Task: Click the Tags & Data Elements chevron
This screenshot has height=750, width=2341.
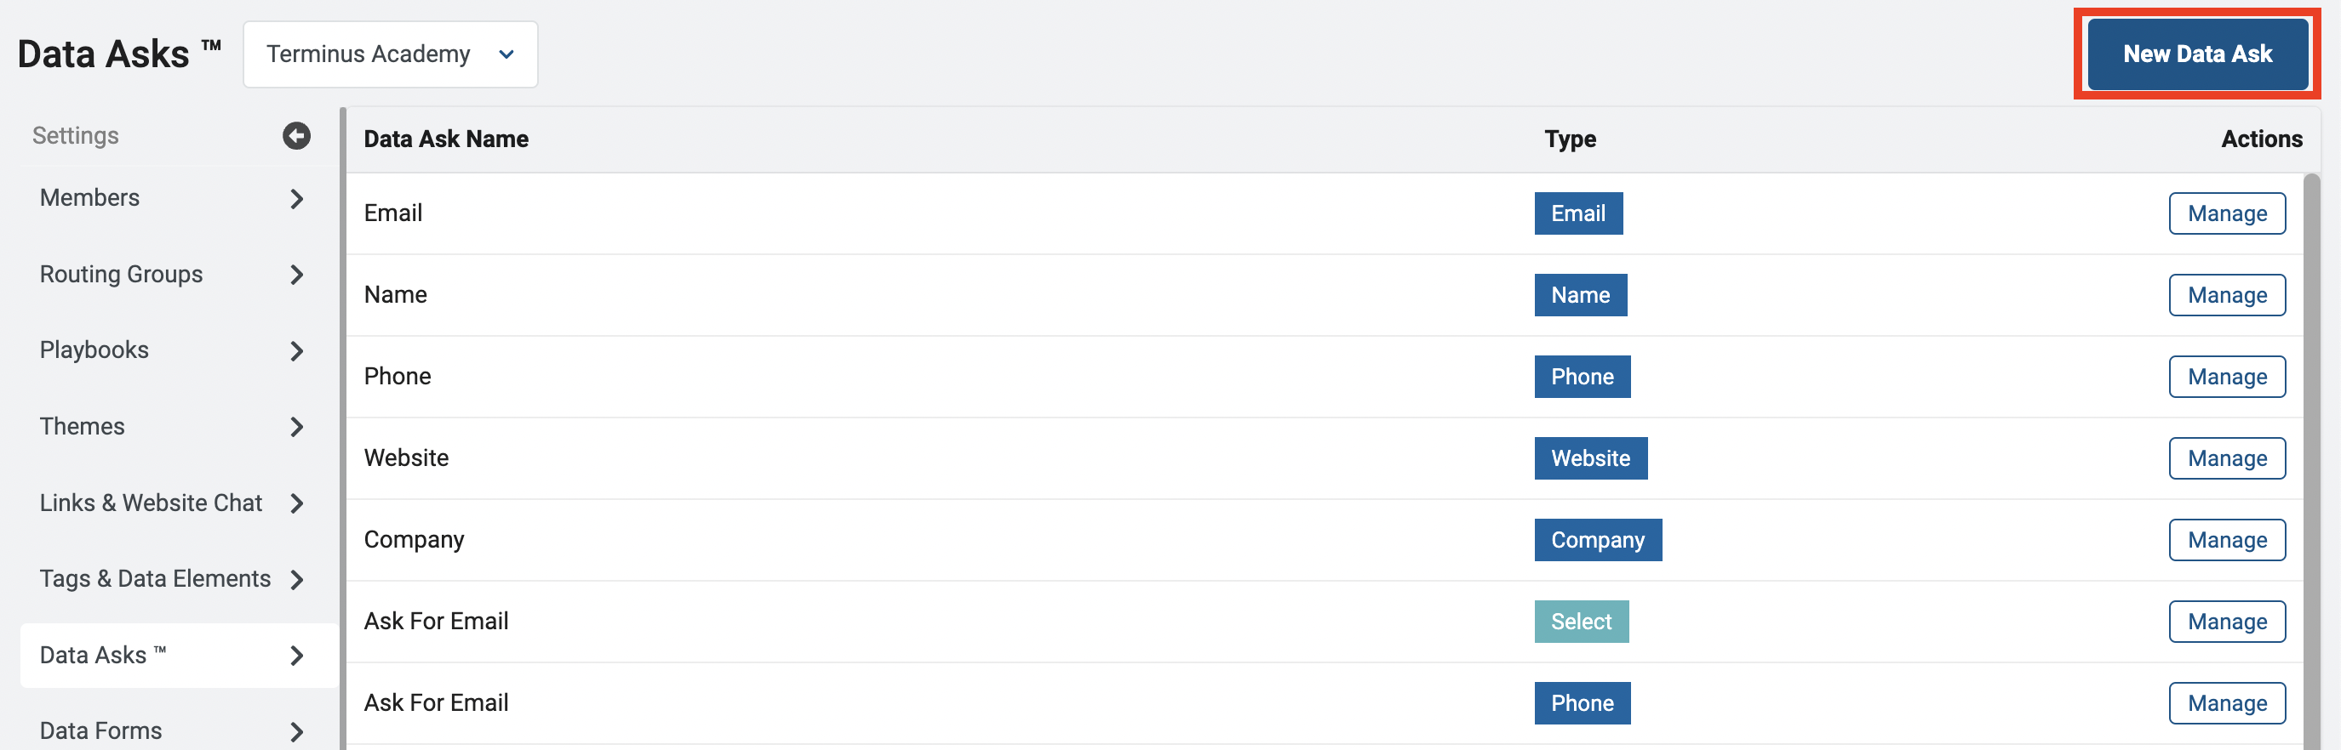Action: (x=296, y=579)
